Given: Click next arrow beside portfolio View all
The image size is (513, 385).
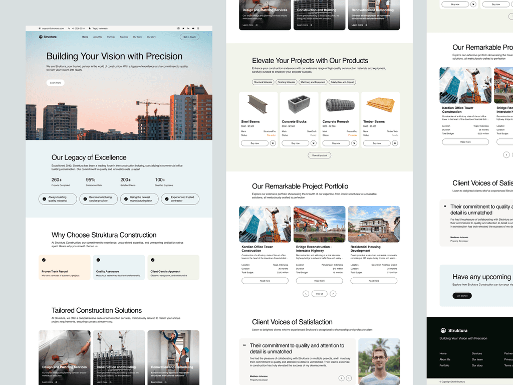Looking at the screenshot, I should click(x=333, y=294).
